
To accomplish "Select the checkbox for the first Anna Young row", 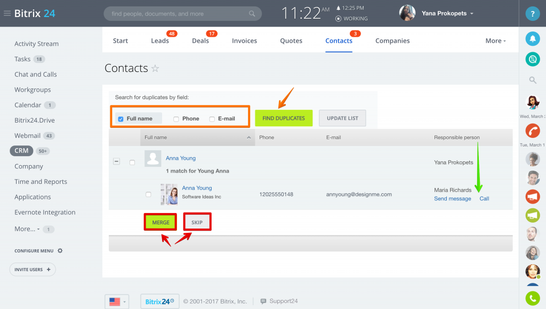I will (132, 162).
